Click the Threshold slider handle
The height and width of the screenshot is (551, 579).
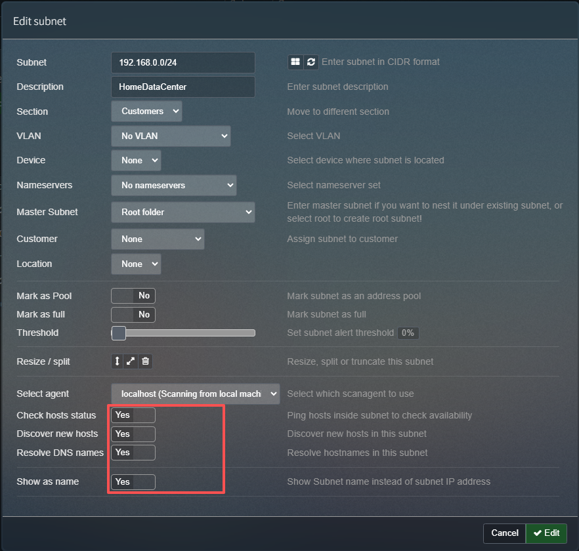click(x=119, y=333)
